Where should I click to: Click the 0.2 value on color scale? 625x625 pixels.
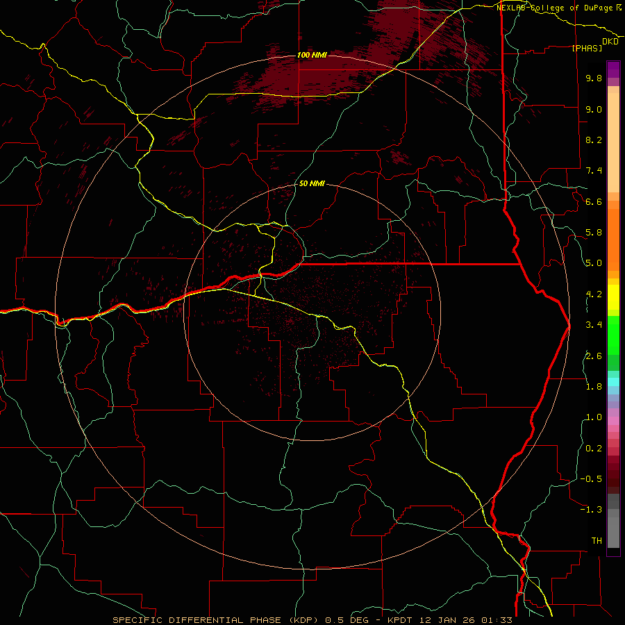pyautogui.click(x=594, y=449)
